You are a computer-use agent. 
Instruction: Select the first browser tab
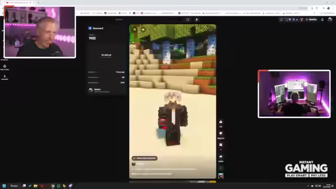[19, 3]
